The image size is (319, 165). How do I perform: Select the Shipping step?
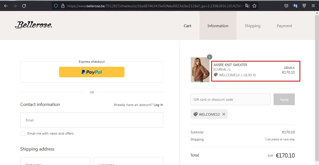(252, 26)
